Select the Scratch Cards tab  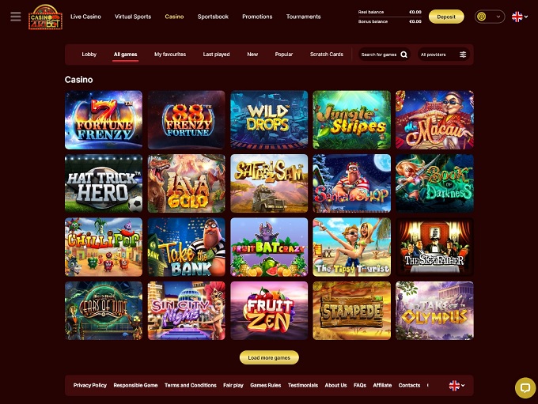326,55
